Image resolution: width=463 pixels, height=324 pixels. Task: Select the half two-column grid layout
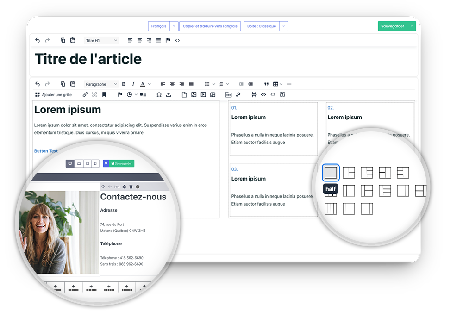[x=331, y=173]
